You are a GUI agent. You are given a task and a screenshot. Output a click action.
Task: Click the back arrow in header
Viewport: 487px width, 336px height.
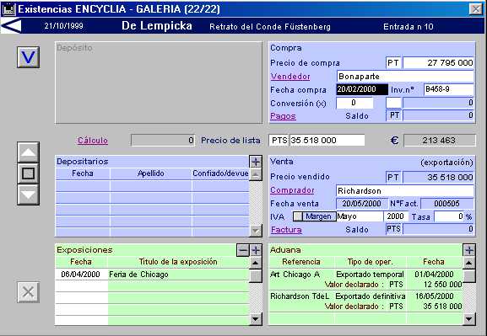[x=11, y=26]
